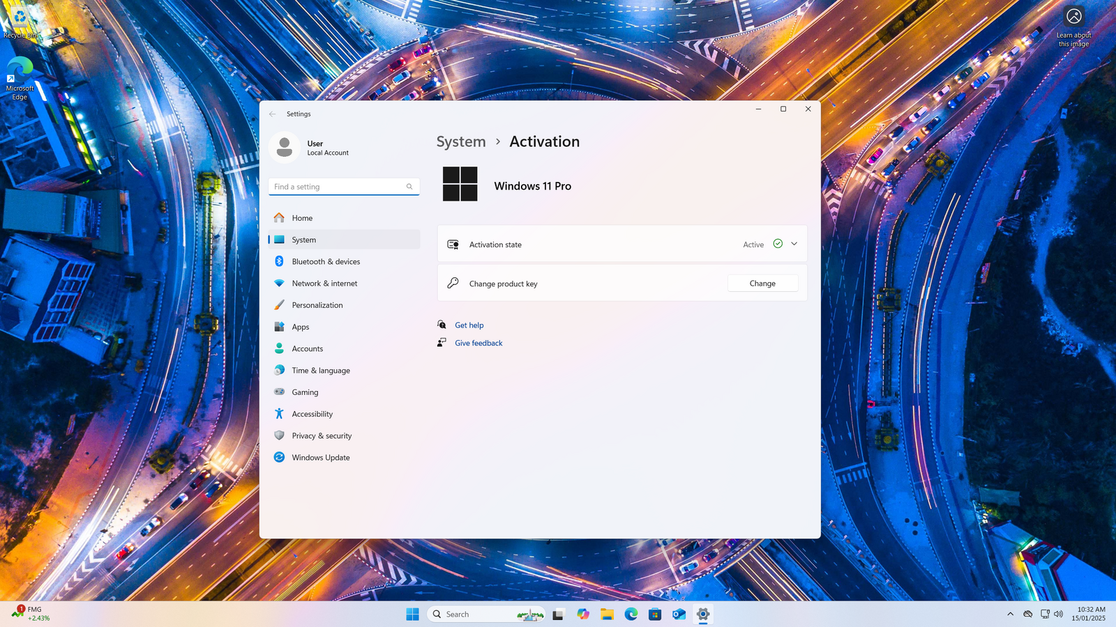Screen dimensions: 1116x627
Task: Click the System breadcrumb link
Action: pyautogui.click(x=461, y=141)
